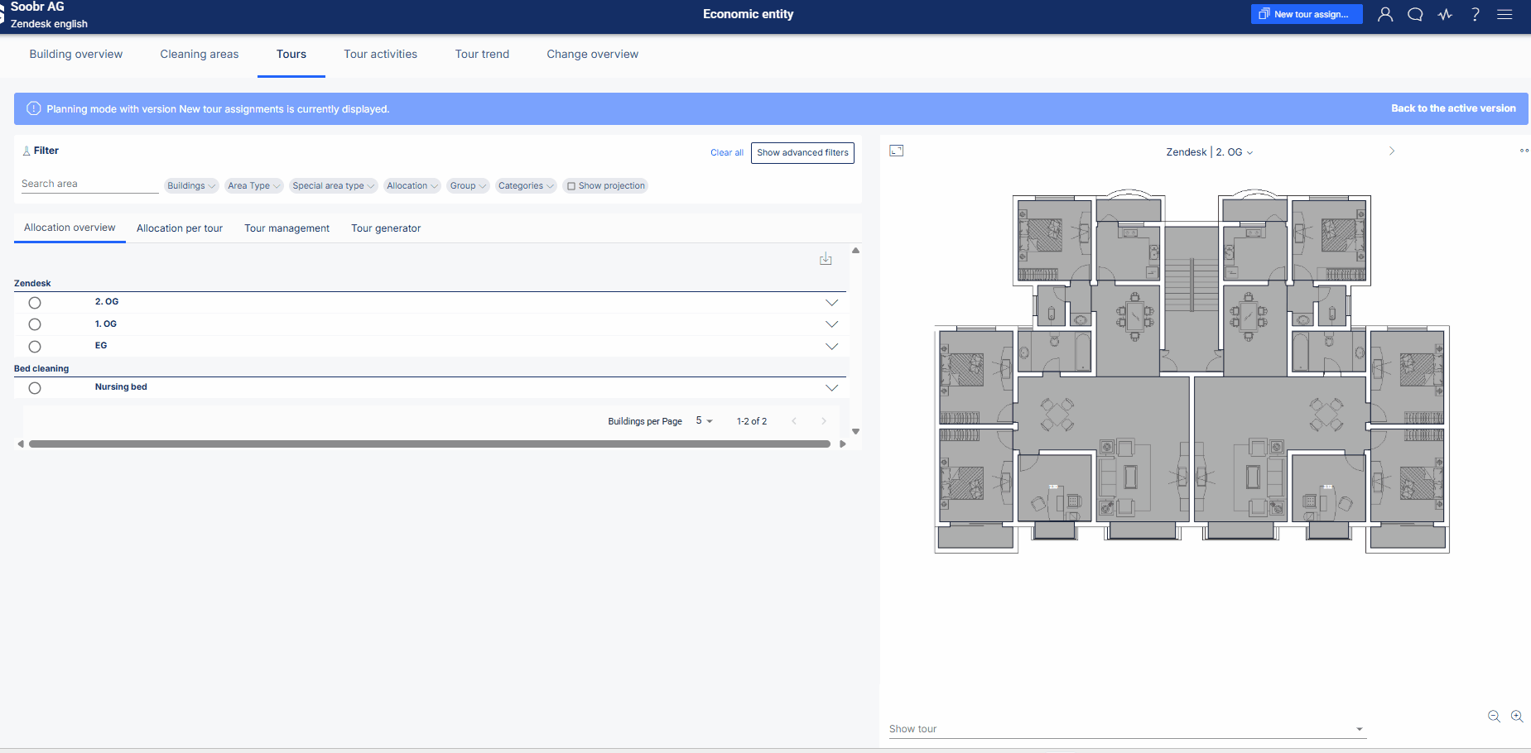This screenshot has height=753, width=1531.
Task: Open the help question mark icon
Action: [x=1475, y=14]
